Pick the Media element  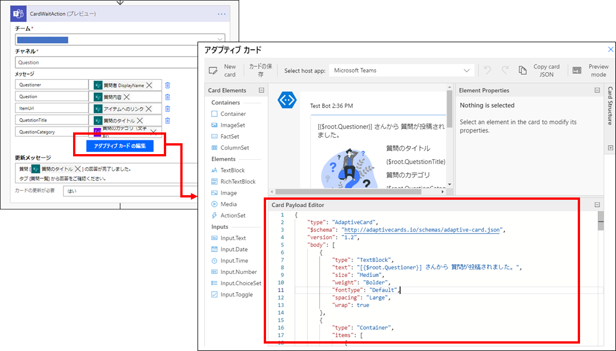[x=224, y=204]
